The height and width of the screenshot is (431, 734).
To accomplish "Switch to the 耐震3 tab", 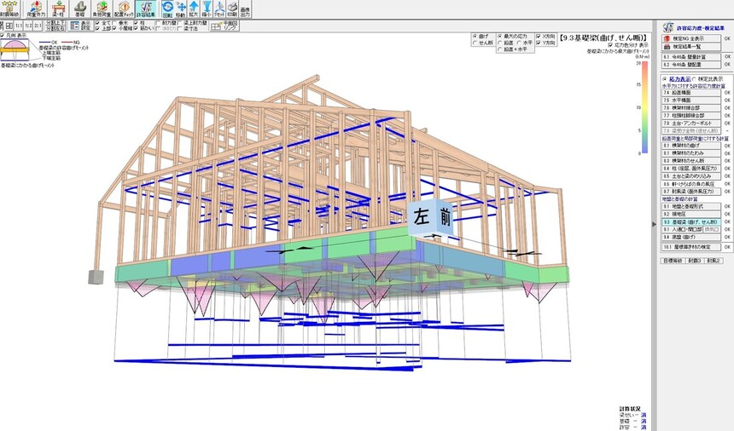I will point(694,261).
